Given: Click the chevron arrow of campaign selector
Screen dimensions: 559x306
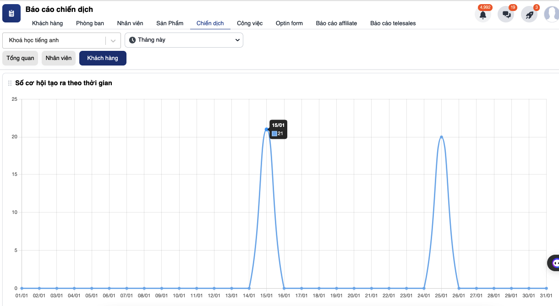Looking at the screenshot, I should tap(113, 41).
